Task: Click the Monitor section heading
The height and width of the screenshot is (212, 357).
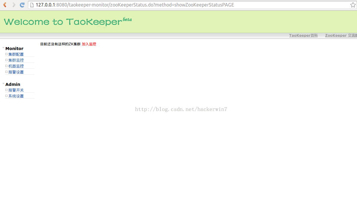Action: click(14, 49)
